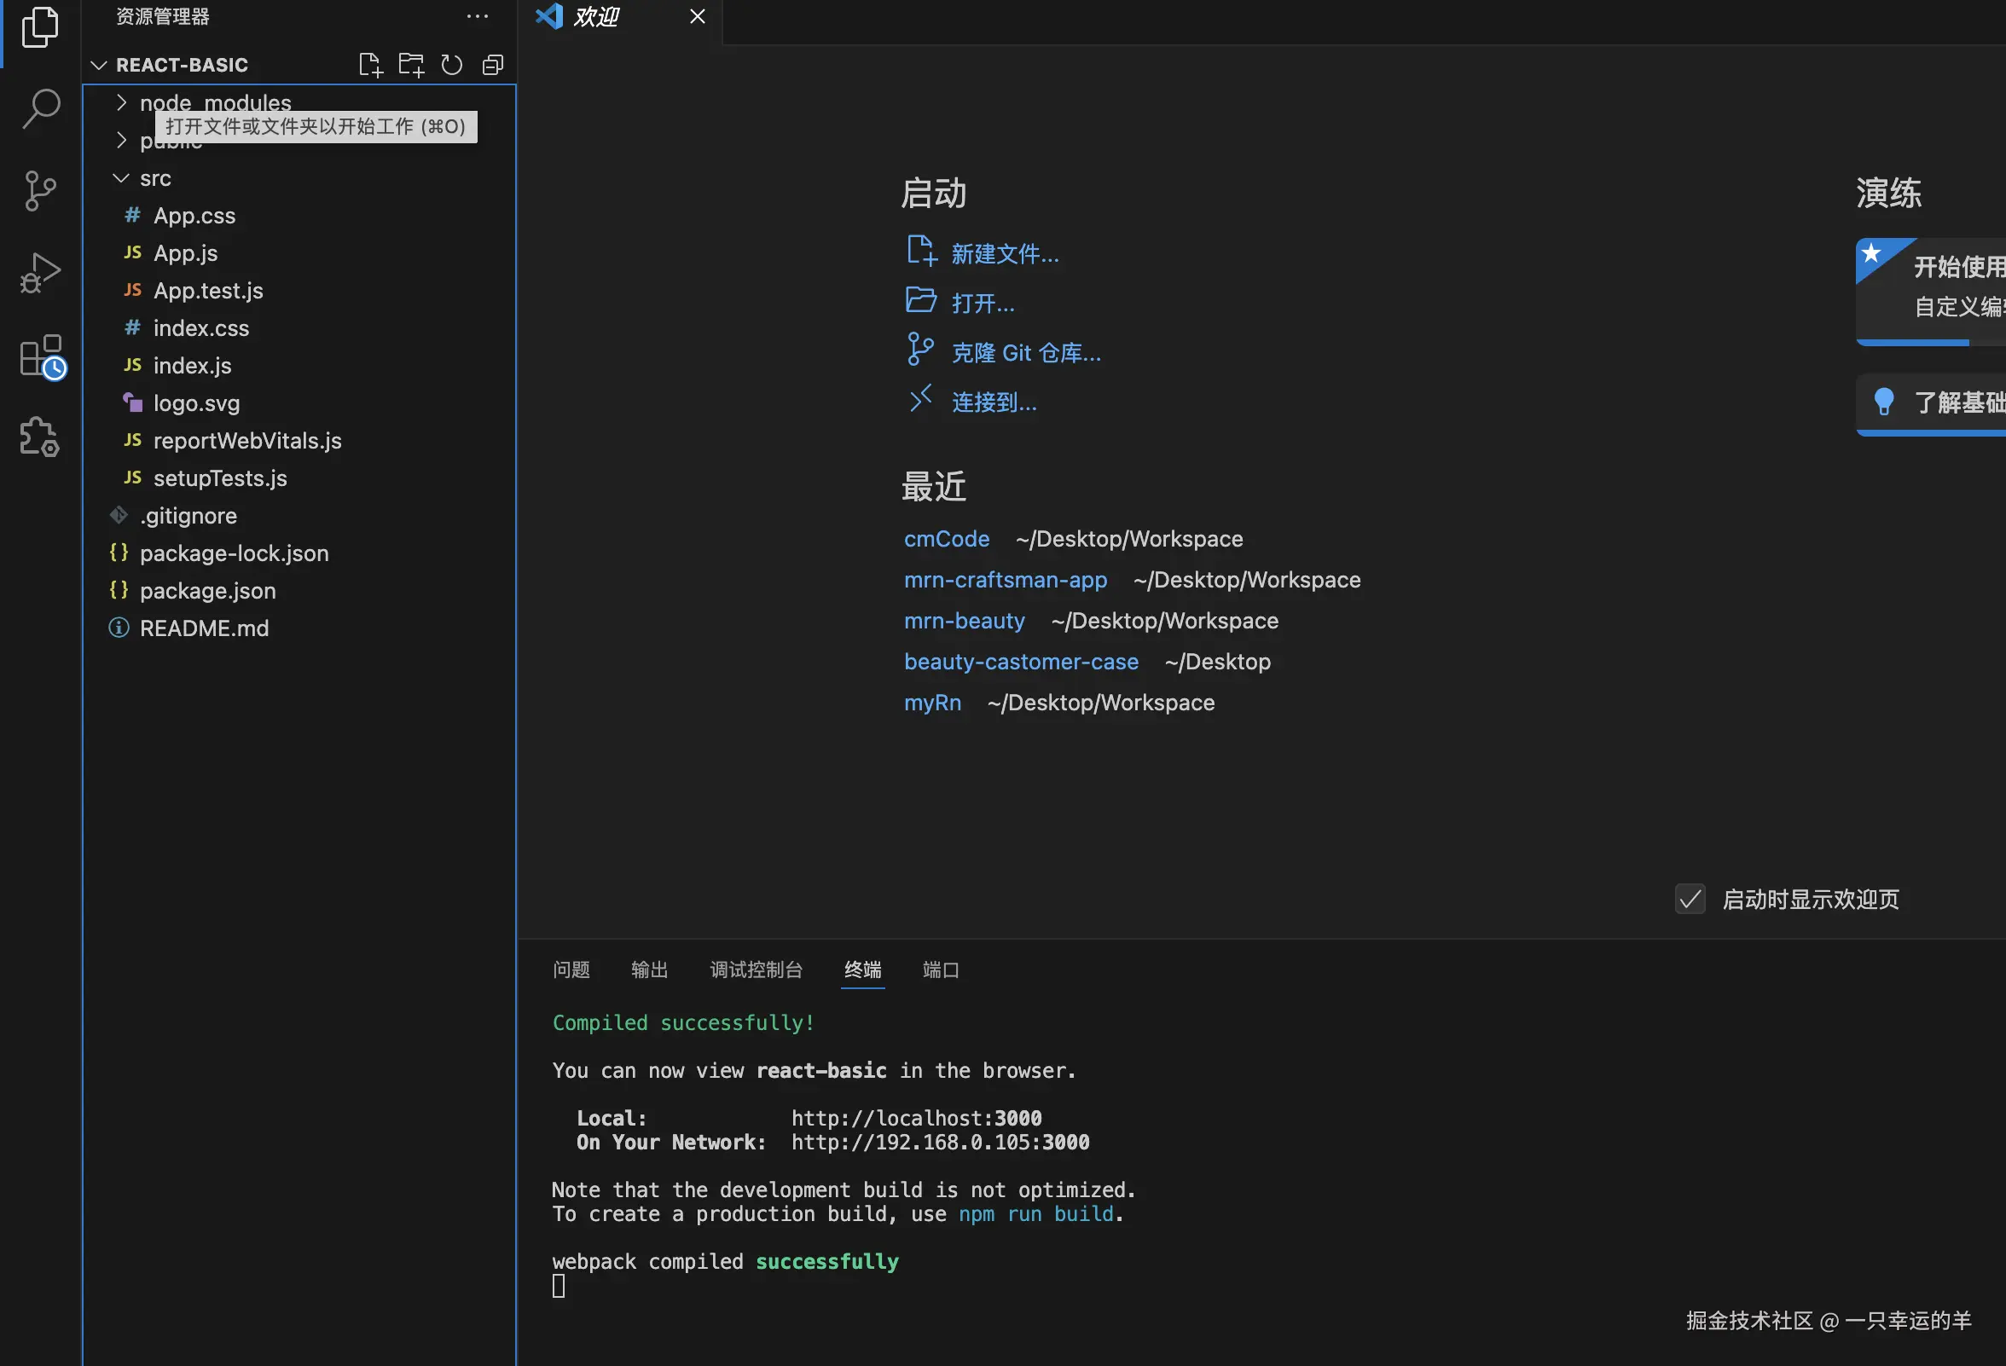Image resolution: width=2006 pixels, height=1366 pixels.
Task: Switch to the 调试控制台 panel tab
Action: click(757, 970)
